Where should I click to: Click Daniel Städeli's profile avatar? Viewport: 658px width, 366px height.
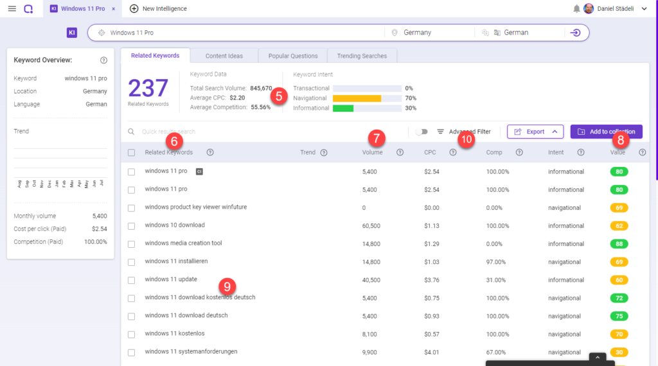[x=589, y=8]
